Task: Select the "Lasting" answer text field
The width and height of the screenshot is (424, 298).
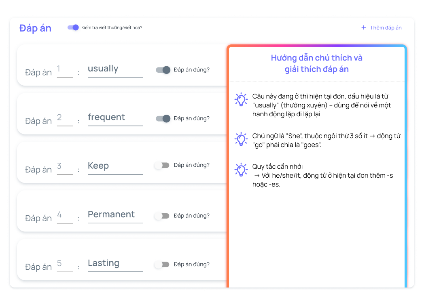Action: (115, 264)
